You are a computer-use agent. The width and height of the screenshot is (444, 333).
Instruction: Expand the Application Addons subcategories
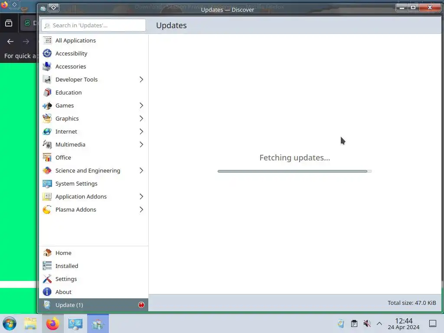coord(141,197)
